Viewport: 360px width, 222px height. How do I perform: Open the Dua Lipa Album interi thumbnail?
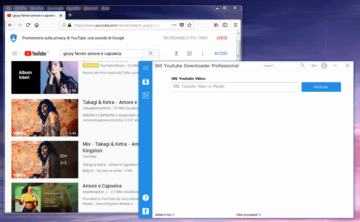[45, 77]
